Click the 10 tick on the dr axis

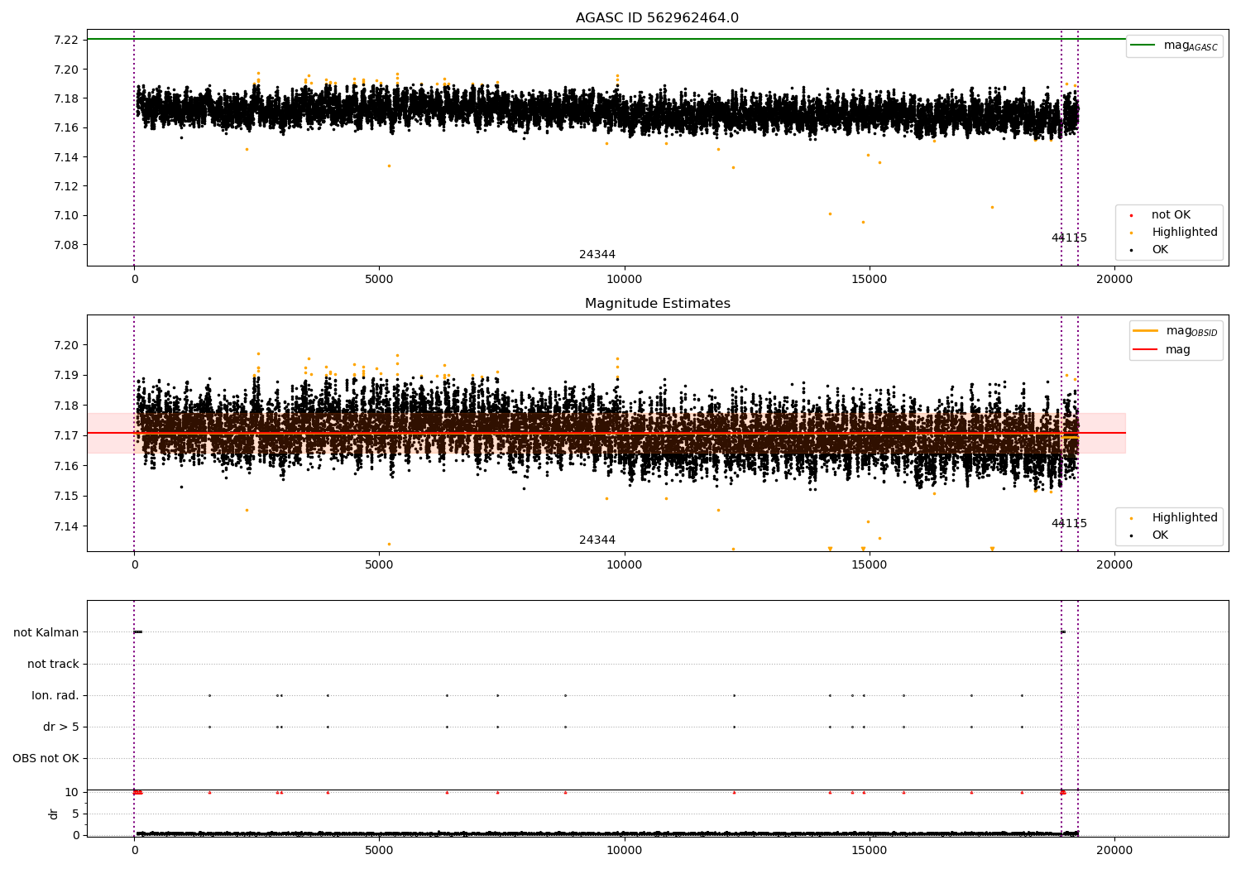click(72, 792)
